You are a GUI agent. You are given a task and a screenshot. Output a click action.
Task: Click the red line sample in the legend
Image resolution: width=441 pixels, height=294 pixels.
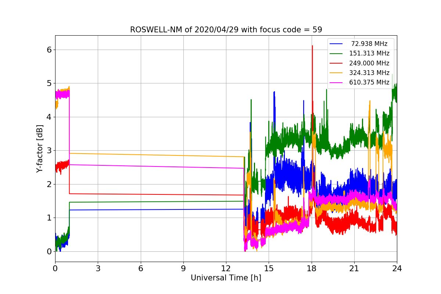(336, 63)
